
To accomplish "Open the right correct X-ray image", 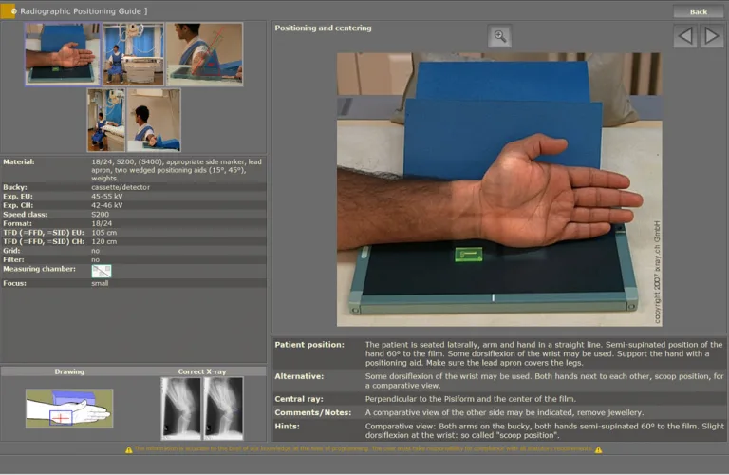I will click(x=223, y=408).
